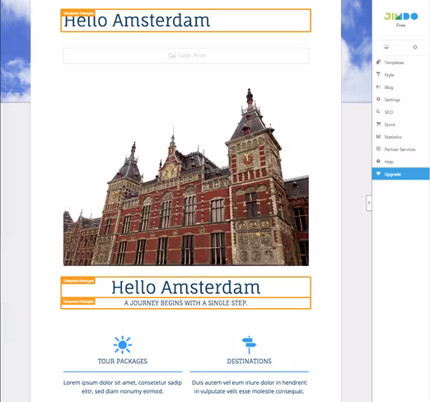Click the 'Lorem ipsum dolor sit amet' paragraph
This screenshot has height=402, width=430.
(x=123, y=387)
